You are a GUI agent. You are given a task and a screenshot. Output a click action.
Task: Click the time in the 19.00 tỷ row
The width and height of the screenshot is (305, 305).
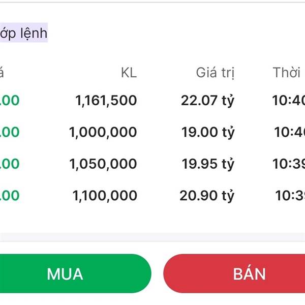click(290, 132)
